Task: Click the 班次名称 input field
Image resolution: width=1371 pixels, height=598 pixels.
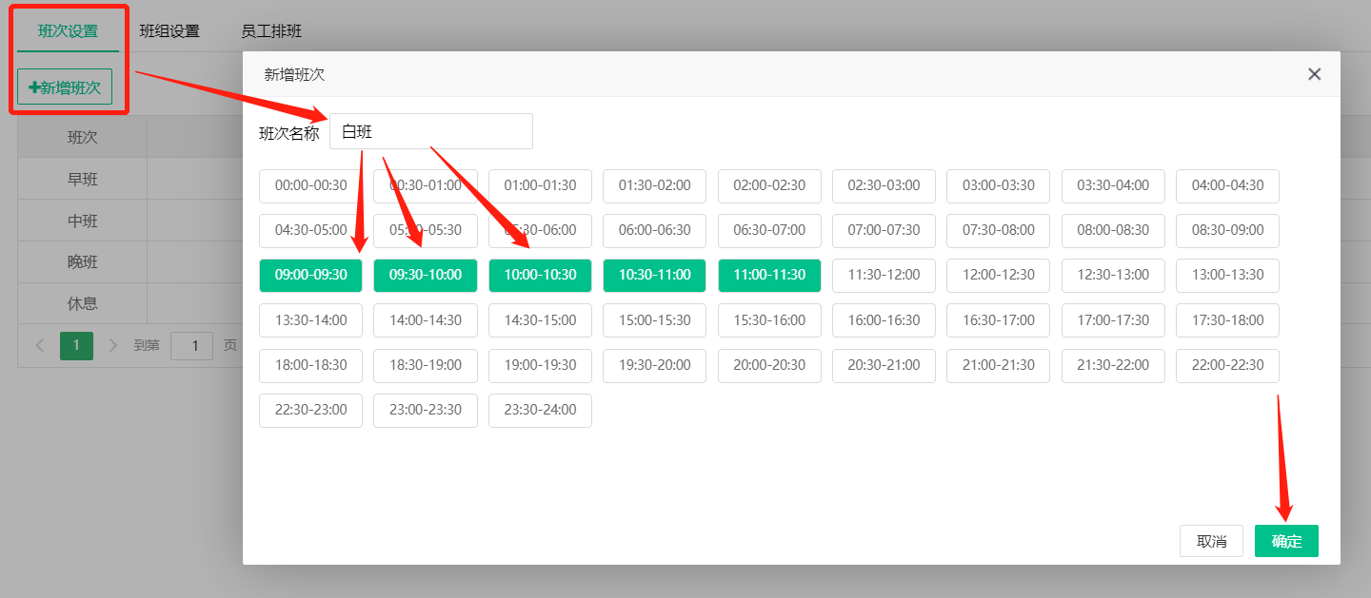Action: coord(430,132)
